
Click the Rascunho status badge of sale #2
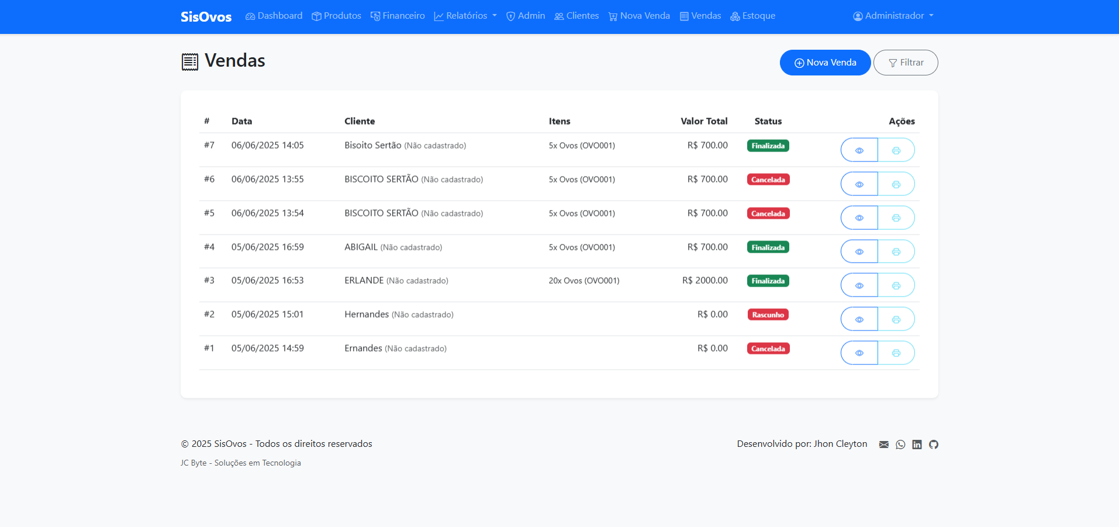pyautogui.click(x=768, y=315)
